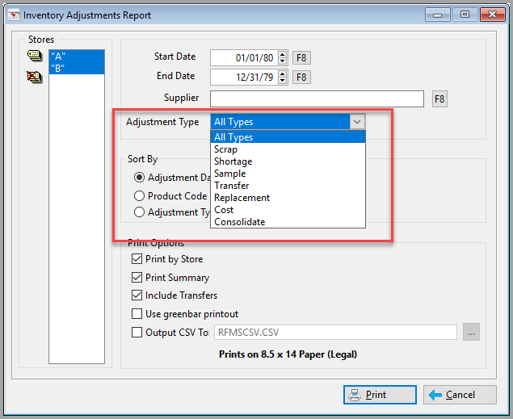Decrement End Date with down arrow
Image resolution: width=513 pixels, height=419 pixels.
pos(282,81)
